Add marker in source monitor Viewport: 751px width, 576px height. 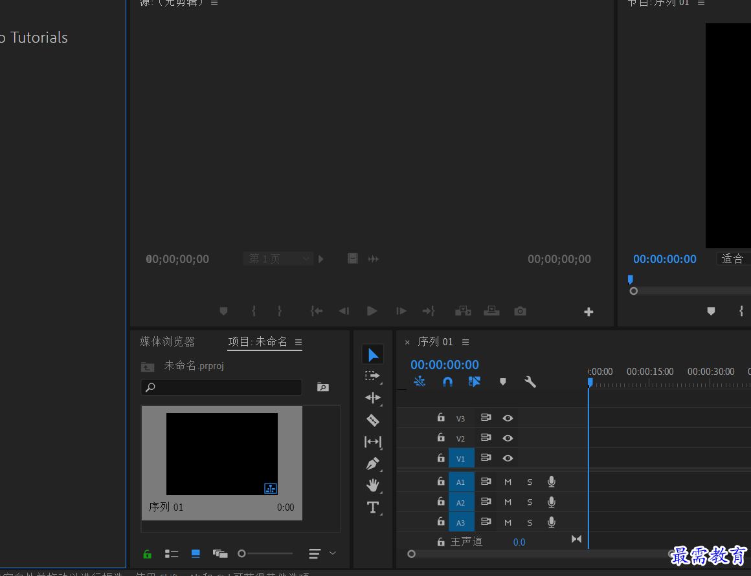pyautogui.click(x=223, y=312)
